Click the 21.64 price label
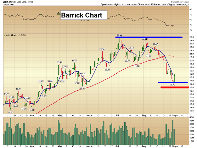 pos(131,48)
